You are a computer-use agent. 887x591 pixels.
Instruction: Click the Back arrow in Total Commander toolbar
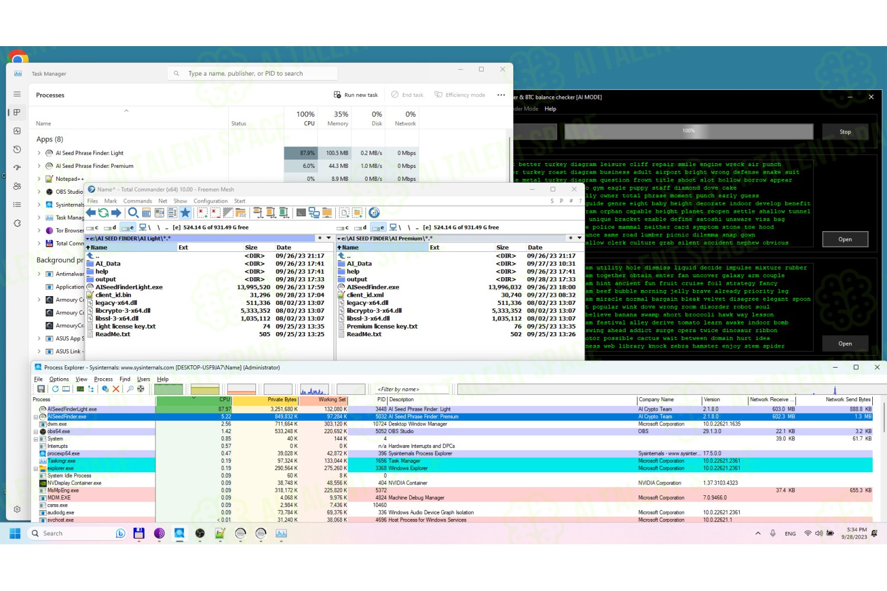(x=90, y=213)
